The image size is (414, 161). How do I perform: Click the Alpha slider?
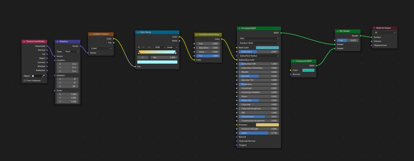tap(259, 133)
